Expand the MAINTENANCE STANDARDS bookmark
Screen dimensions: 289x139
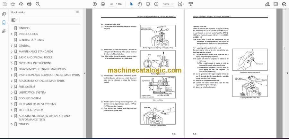pos(12,51)
